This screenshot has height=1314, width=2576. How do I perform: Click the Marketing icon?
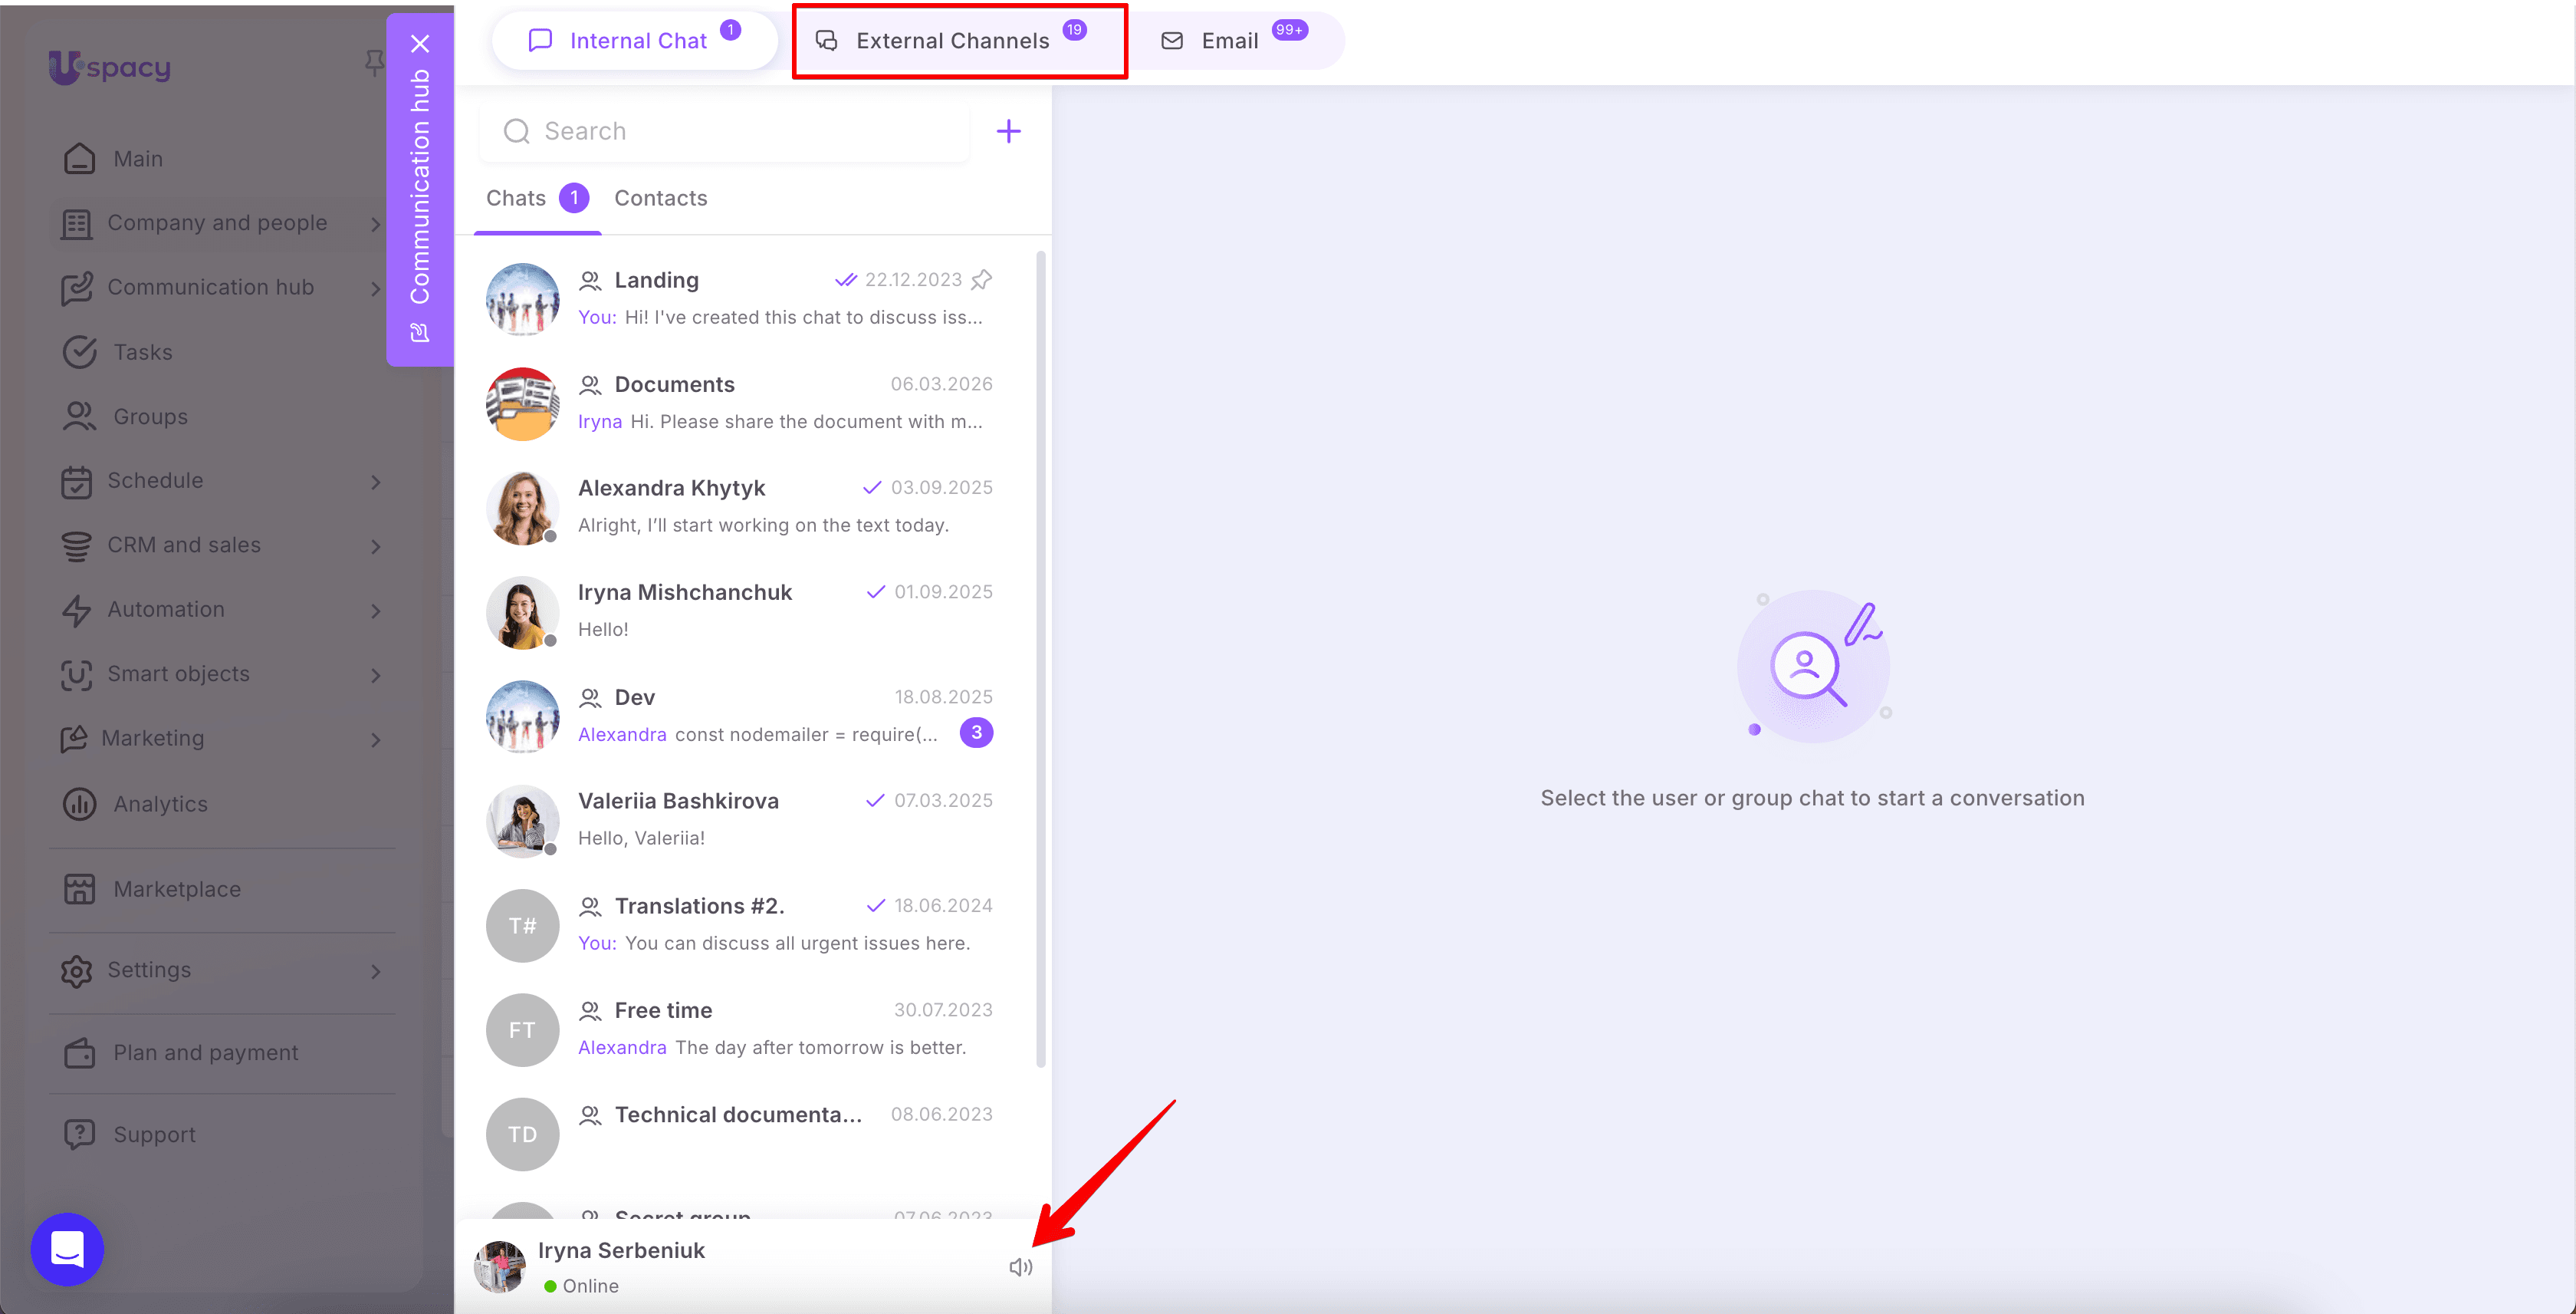pyautogui.click(x=74, y=739)
